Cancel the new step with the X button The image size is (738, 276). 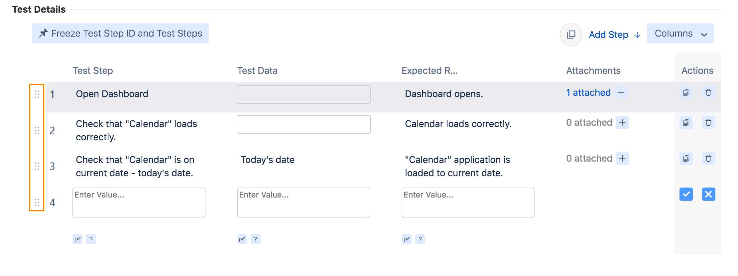[708, 194]
